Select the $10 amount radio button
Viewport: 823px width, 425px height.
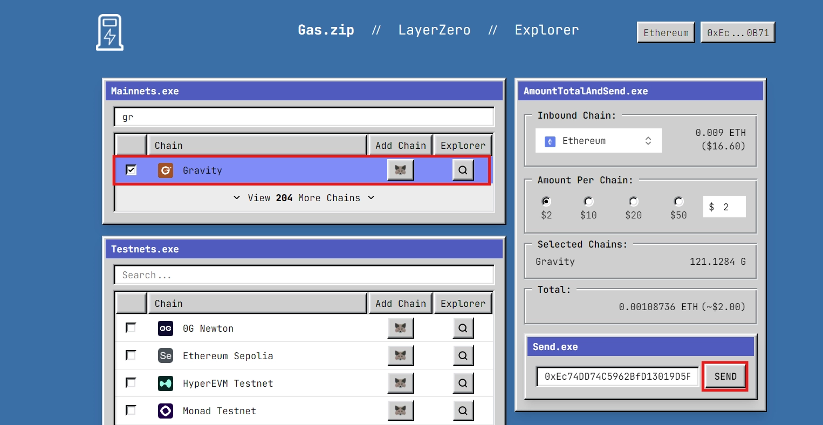click(x=588, y=202)
